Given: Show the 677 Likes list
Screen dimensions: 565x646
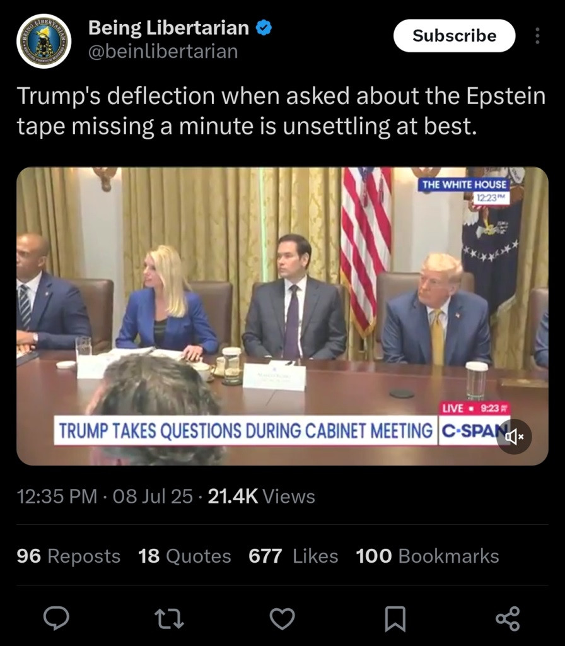Looking at the screenshot, I should [293, 556].
